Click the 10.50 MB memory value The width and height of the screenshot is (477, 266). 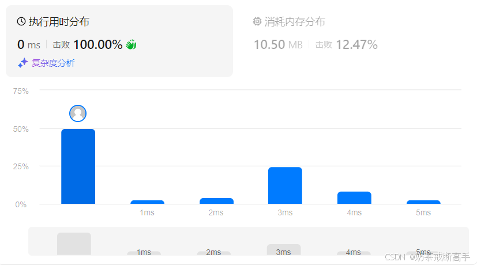(x=278, y=45)
